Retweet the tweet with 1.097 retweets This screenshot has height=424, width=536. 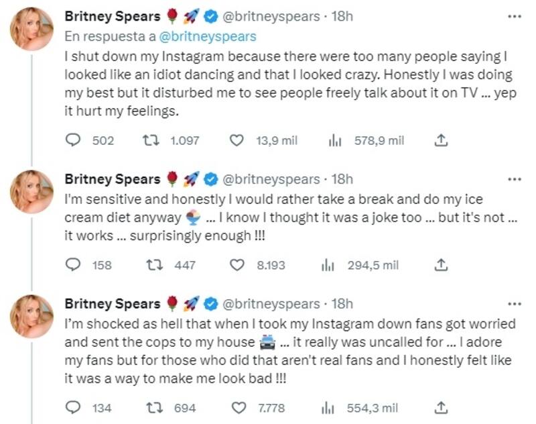click(x=152, y=140)
